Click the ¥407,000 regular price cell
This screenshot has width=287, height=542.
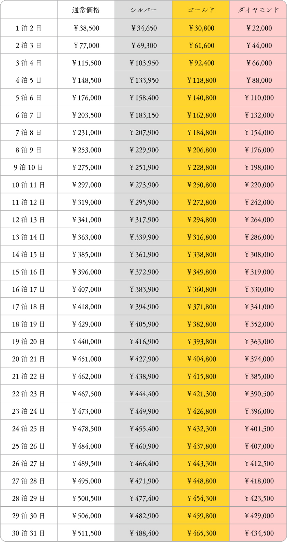tap(86, 290)
